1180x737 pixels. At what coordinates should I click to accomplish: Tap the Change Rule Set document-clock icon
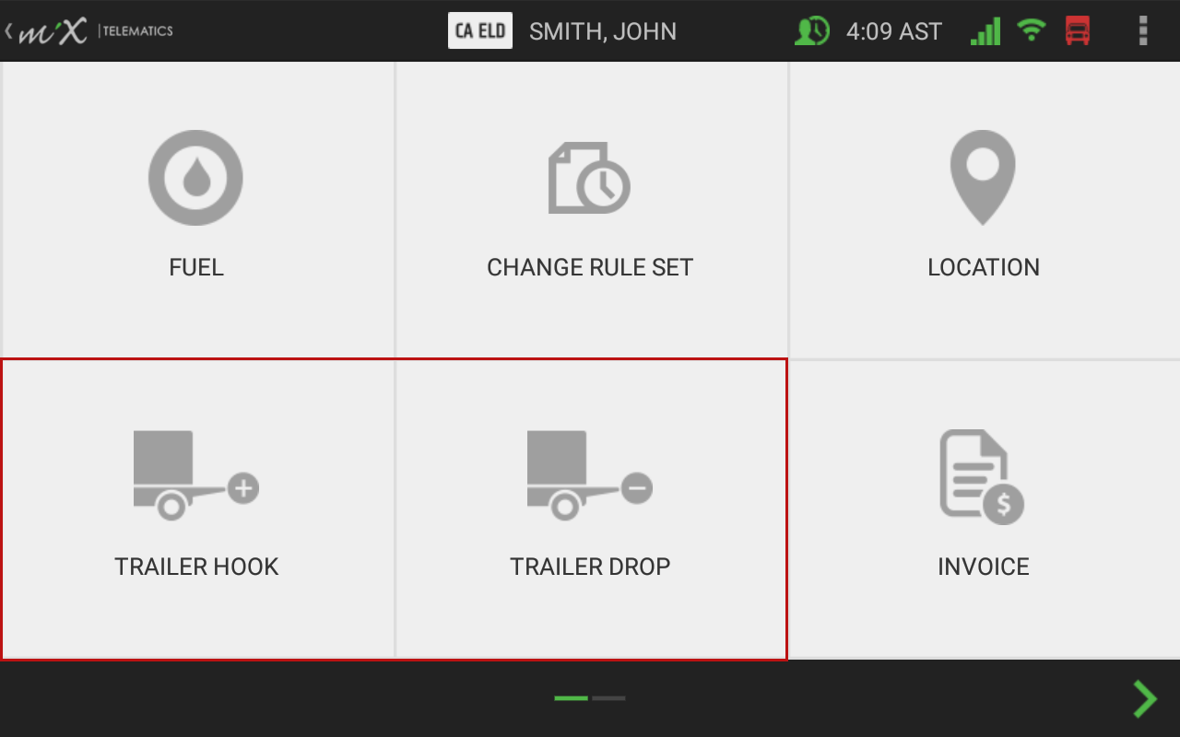pyautogui.click(x=589, y=178)
